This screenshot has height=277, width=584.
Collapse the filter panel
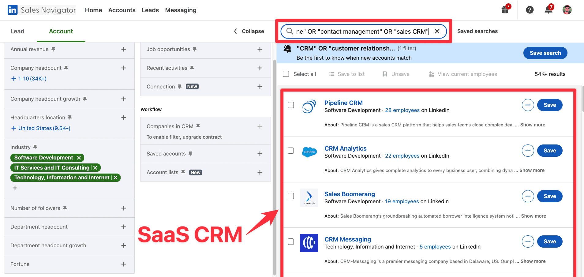pos(249,31)
